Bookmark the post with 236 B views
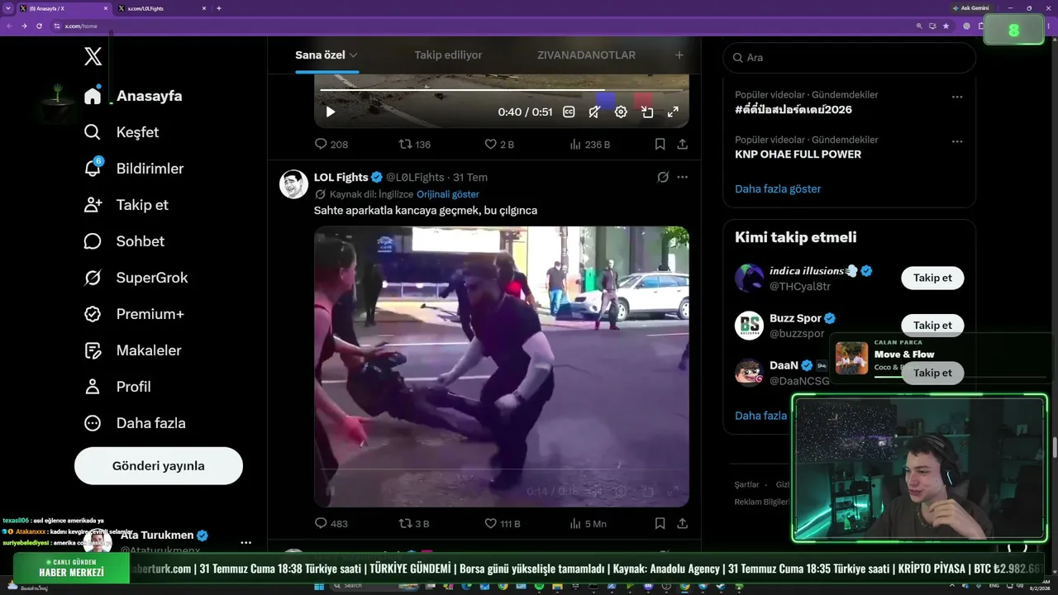Image resolution: width=1058 pixels, height=595 pixels. click(660, 144)
